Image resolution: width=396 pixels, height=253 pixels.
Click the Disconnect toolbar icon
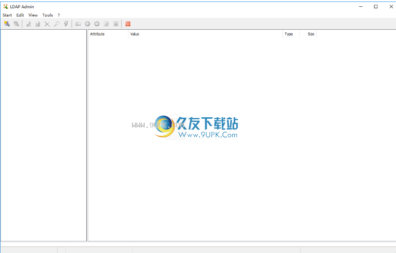pos(16,24)
